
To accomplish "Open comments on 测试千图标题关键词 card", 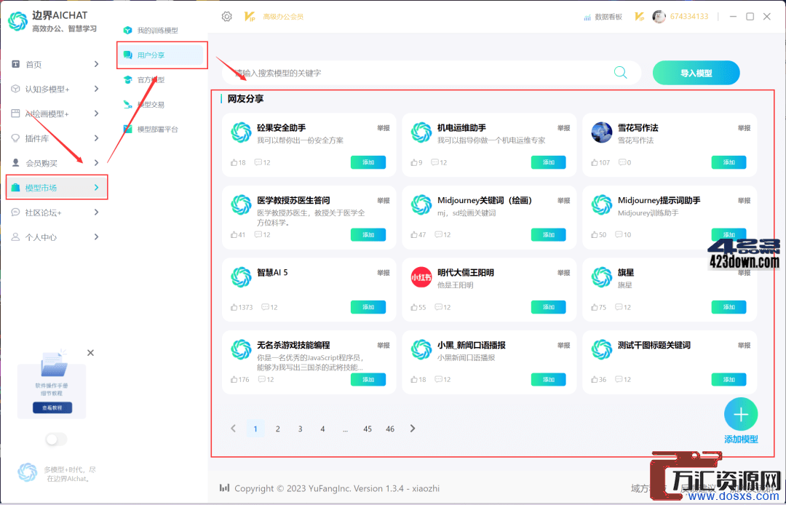I will pyautogui.click(x=623, y=379).
